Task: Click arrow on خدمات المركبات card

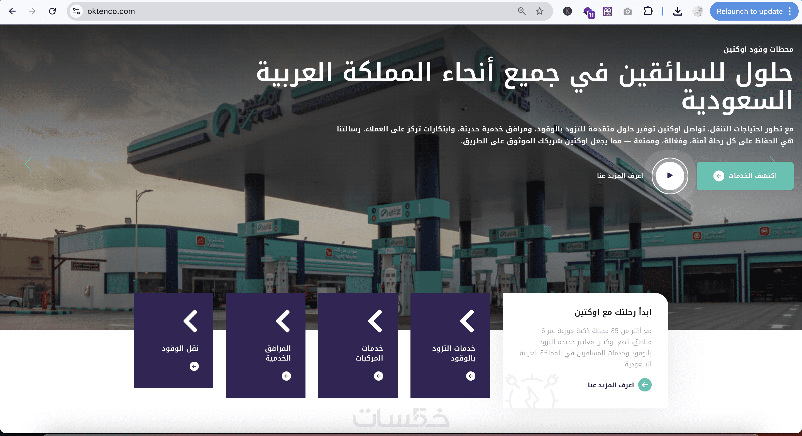Action: pyautogui.click(x=378, y=376)
